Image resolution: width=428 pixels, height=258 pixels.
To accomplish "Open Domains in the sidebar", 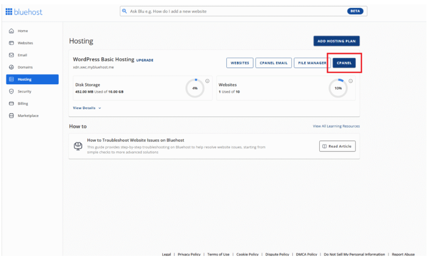I will [x=32, y=67].
